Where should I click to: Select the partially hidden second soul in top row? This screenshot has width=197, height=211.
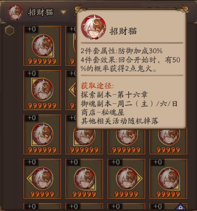tap(71, 46)
